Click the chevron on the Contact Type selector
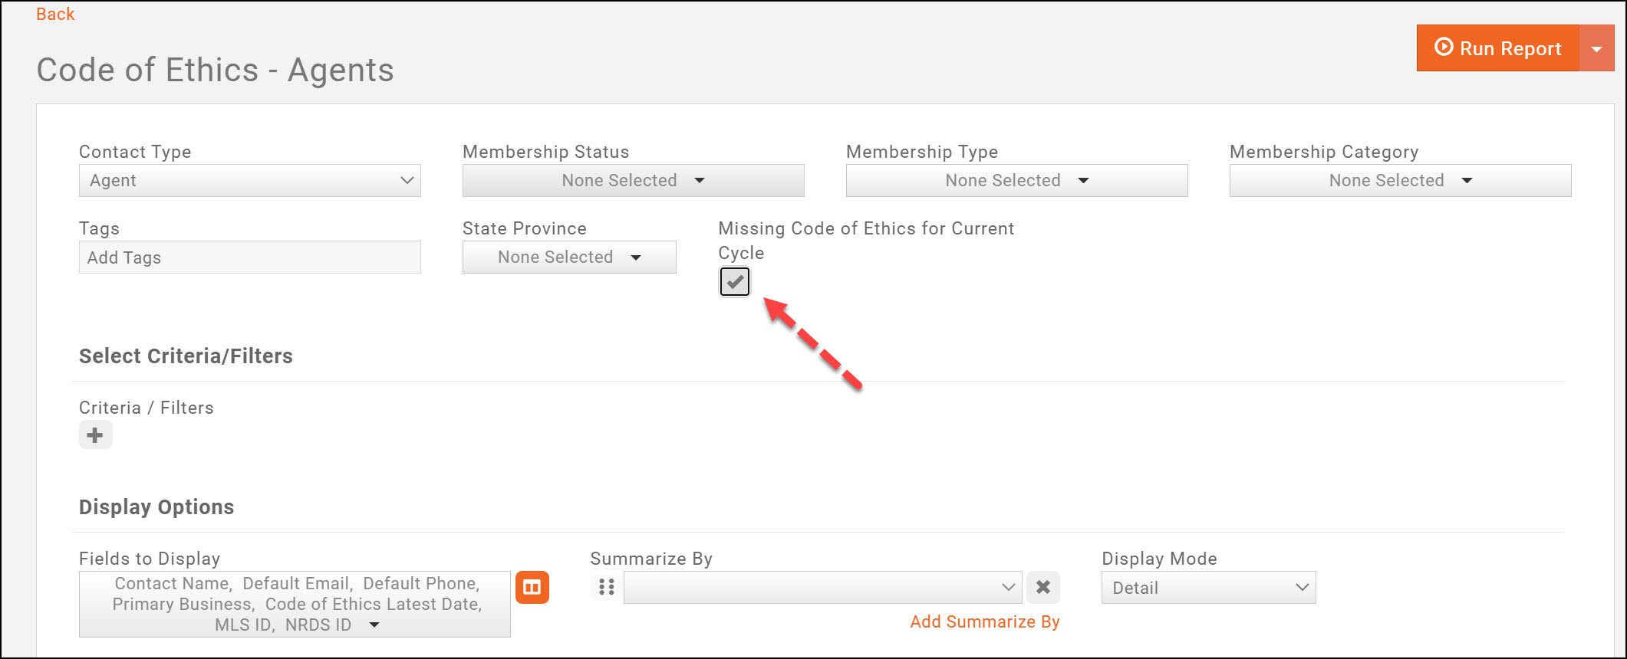Viewport: 1627px width, 659px height. point(407,180)
